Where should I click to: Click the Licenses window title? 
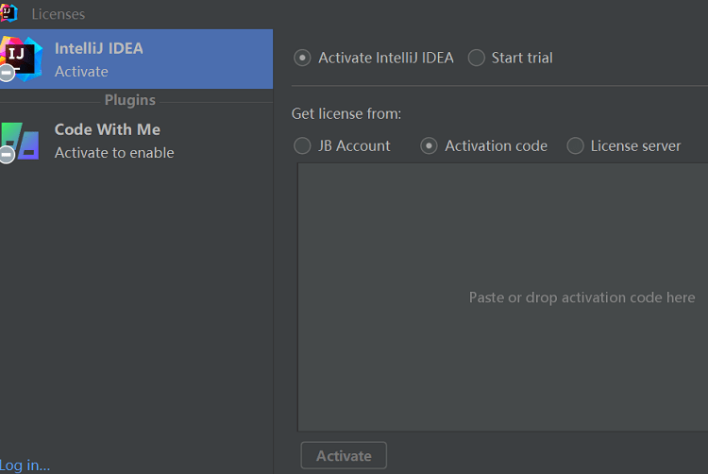point(59,14)
